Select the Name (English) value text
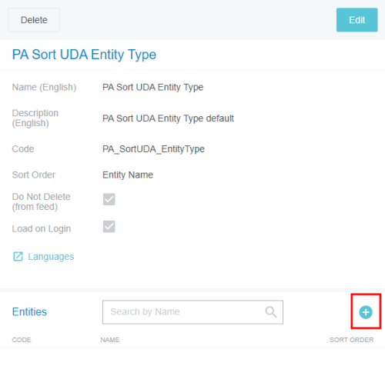 point(152,88)
